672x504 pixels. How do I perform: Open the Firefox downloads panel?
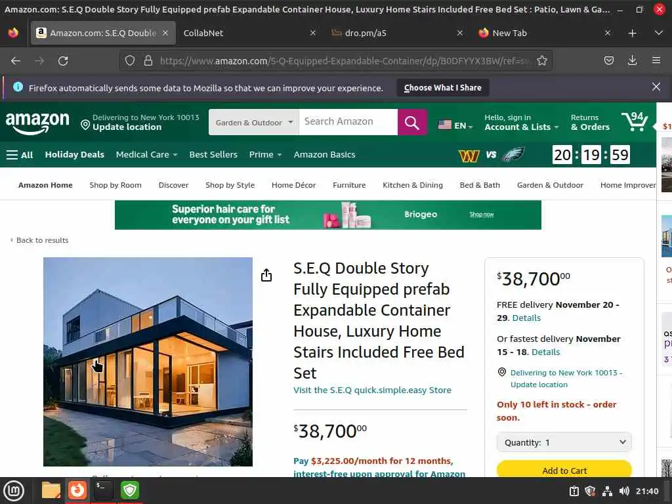point(632,61)
